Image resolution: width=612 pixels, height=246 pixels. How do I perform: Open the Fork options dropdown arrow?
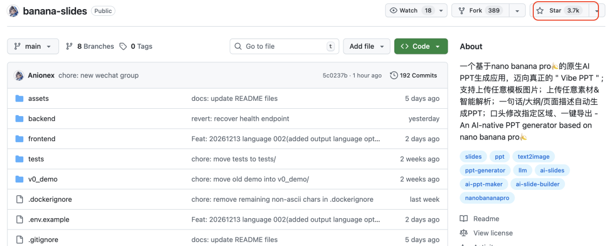coord(517,11)
